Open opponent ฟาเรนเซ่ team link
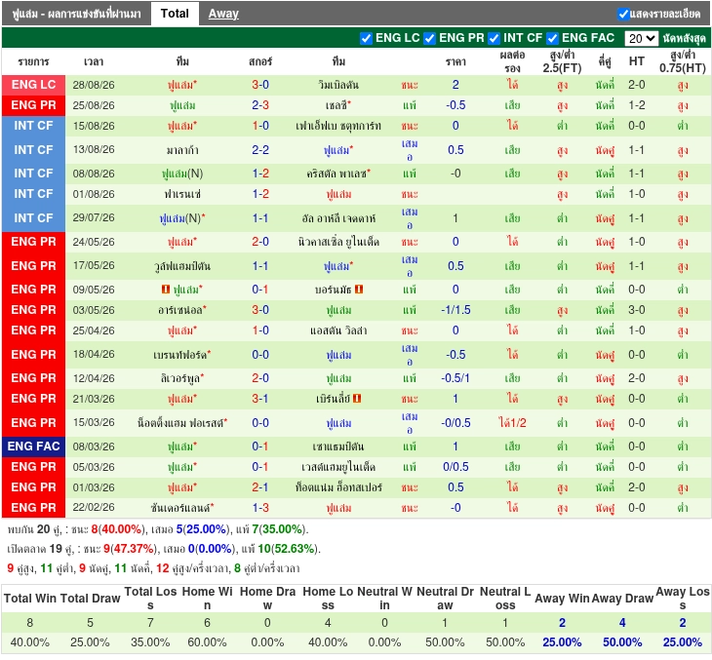Screen dimensions: 712x660 (182, 194)
